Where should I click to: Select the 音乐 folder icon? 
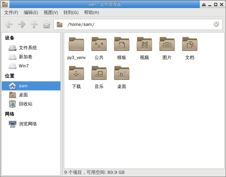pyautogui.click(x=99, y=73)
